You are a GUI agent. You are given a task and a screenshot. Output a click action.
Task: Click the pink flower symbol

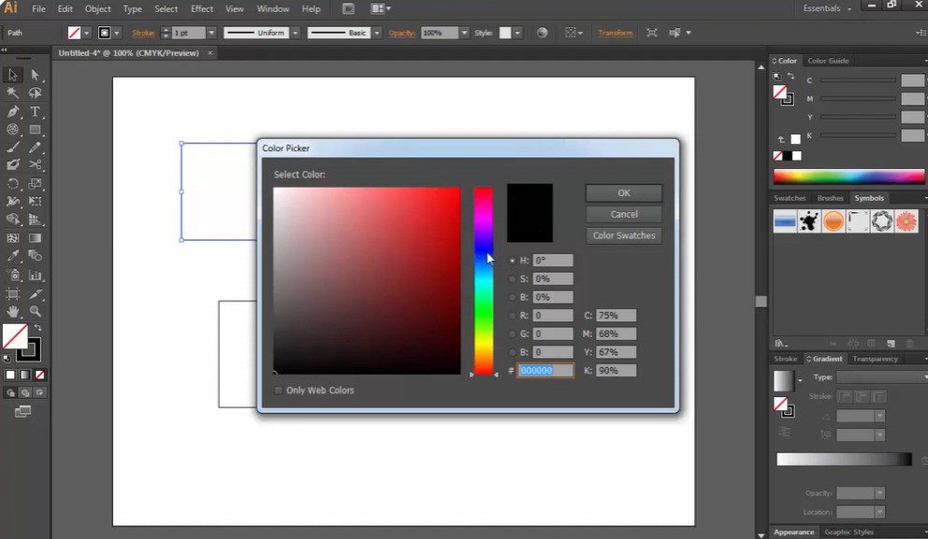(906, 221)
